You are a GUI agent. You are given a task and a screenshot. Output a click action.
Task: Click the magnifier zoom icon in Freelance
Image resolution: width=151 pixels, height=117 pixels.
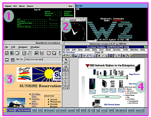click(115, 56)
